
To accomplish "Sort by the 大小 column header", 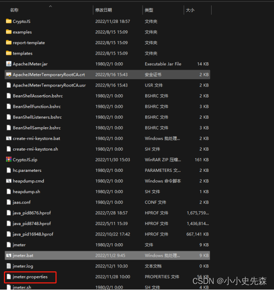I will 190,10.
